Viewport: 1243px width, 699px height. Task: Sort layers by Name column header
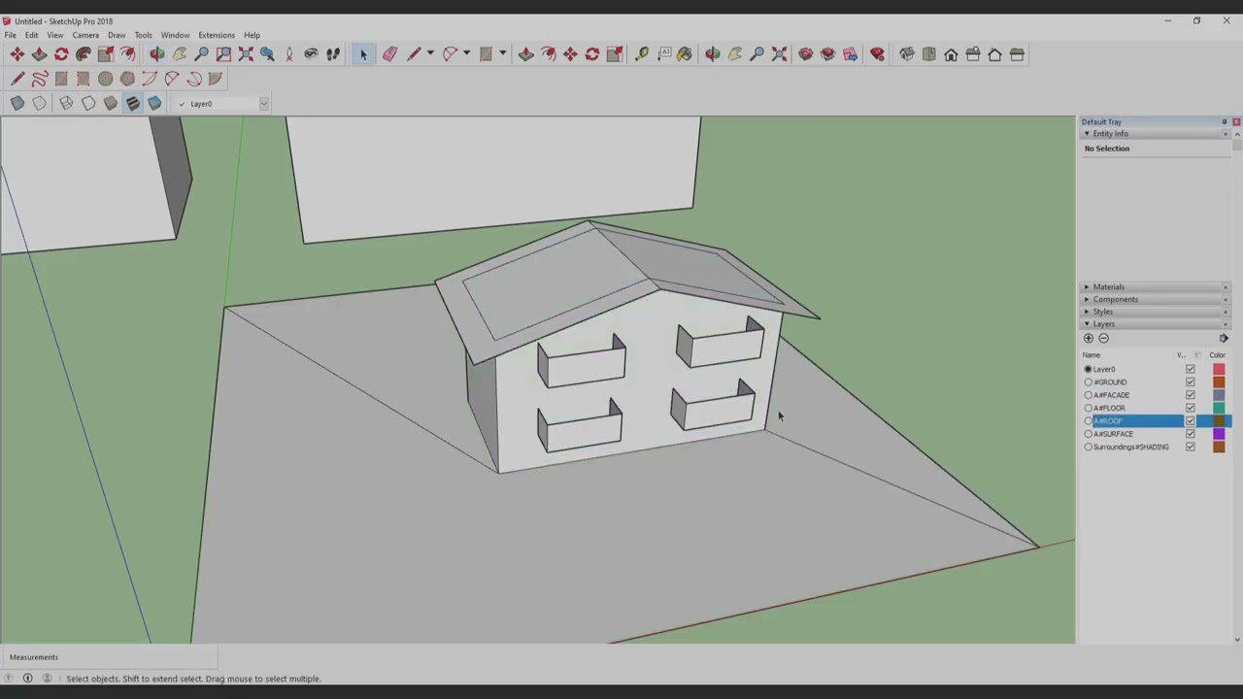1092,355
